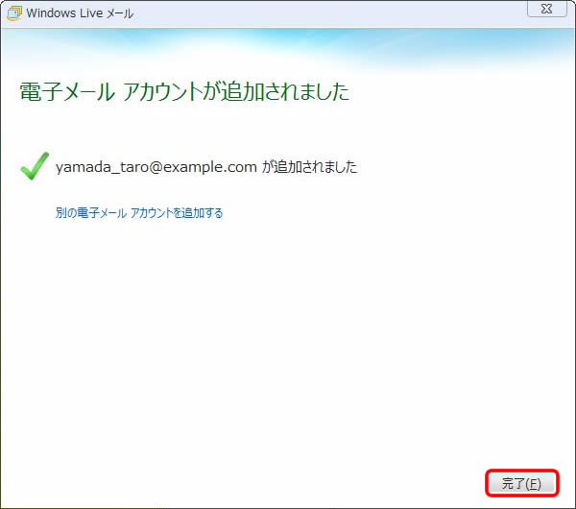Open 別の電子メール アカウントを追加する link

click(139, 213)
